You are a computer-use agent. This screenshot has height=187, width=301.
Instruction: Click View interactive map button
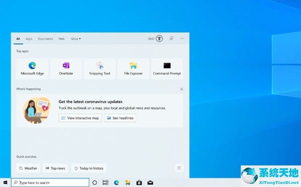pyautogui.click(x=80, y=118)
